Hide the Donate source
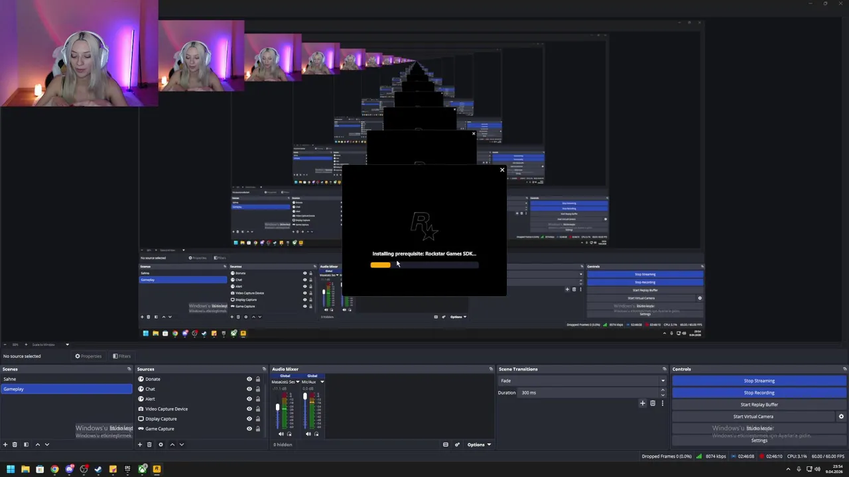Image resolution: width=849 pixels, height=477 pixels. tap(249, 379)
